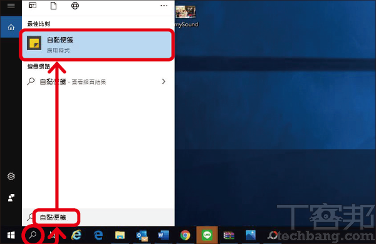The width and height of the screenshot is (376, 244).
Task: Expand the web results chevron arrow
Action: 164,82
